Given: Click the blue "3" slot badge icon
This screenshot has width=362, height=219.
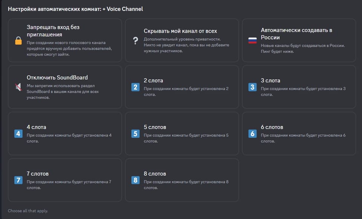Looking at the screenshot, I should (x=252, y=87).
